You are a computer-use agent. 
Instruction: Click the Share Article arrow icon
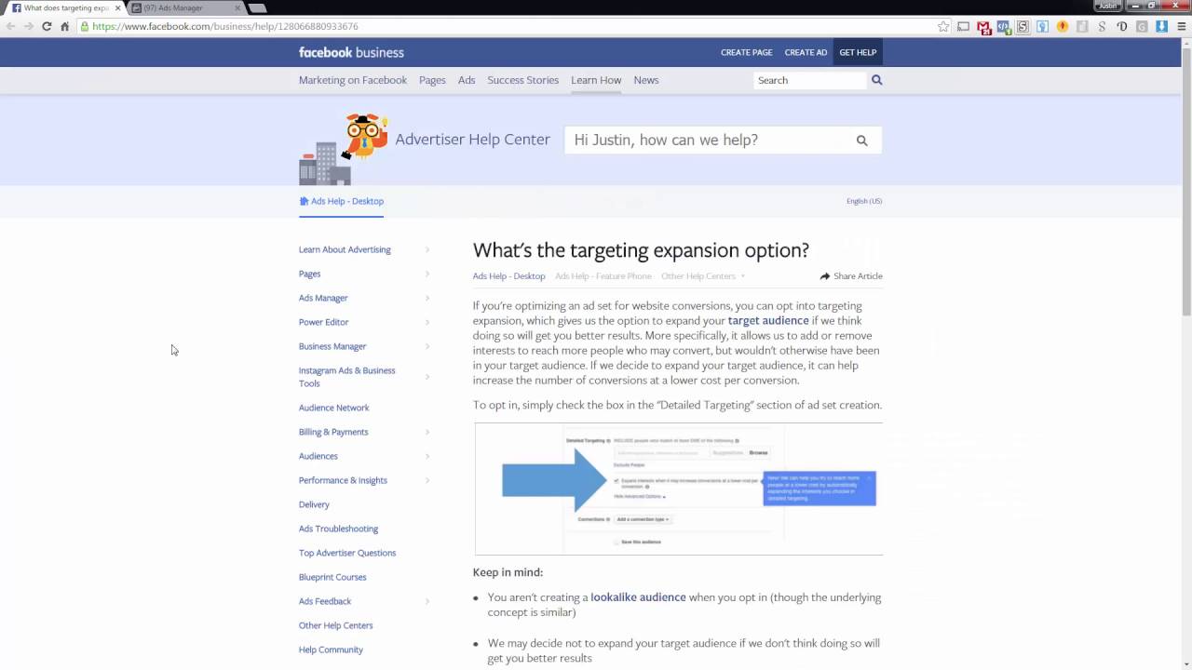click(825, 276)
